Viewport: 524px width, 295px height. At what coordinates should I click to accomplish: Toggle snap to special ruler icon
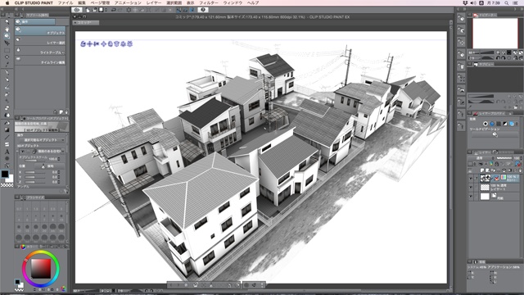186,10
